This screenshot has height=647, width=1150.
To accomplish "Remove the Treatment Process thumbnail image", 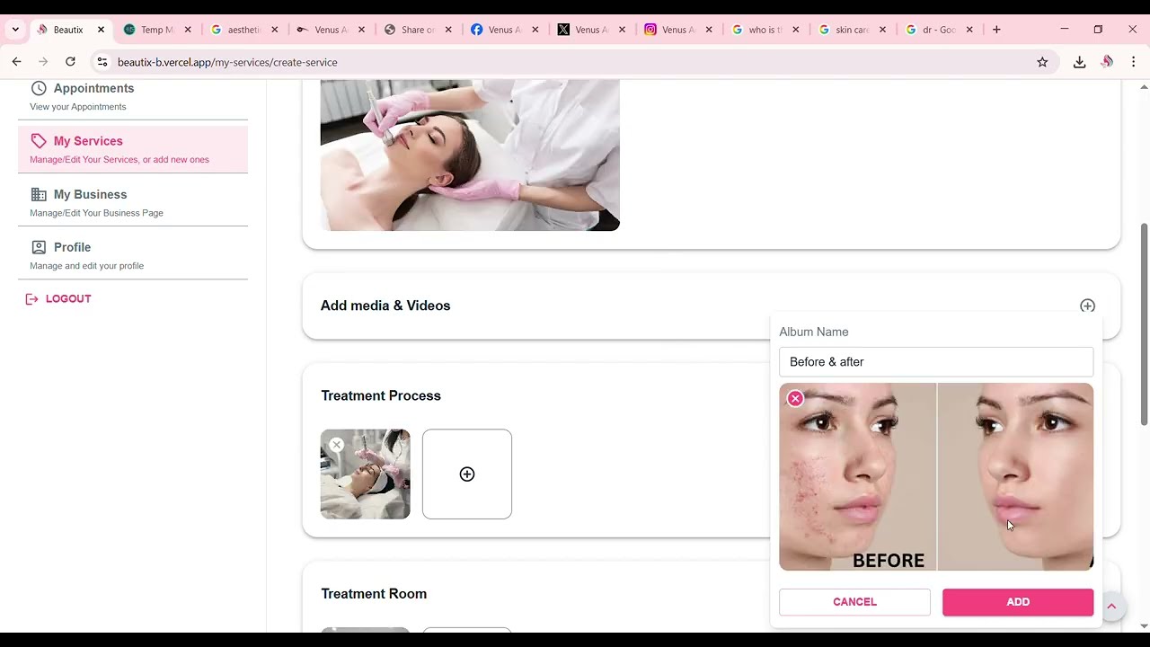I will (x=336, y=445).
